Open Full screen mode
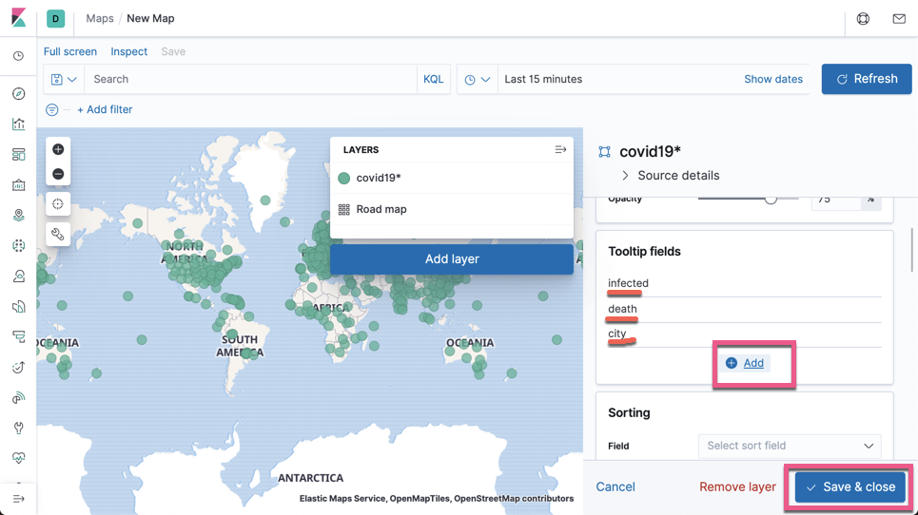The height and width of the screenshot is (515, 918). (70, 51)
